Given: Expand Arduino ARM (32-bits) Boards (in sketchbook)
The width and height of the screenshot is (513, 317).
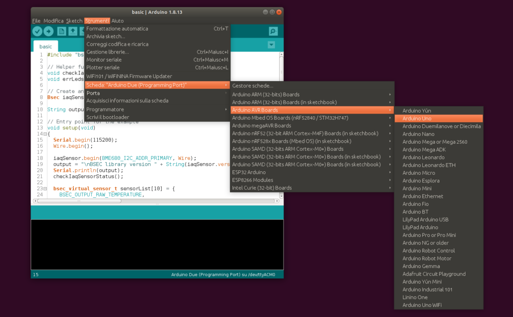Looking at the screenshot, I should click(312, 102).
